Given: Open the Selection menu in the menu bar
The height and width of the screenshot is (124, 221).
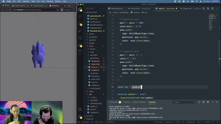Looking at the screenshot, I should click(26, 1).
